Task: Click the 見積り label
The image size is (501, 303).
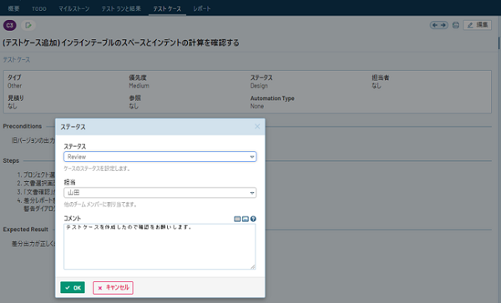Action: 16,98
